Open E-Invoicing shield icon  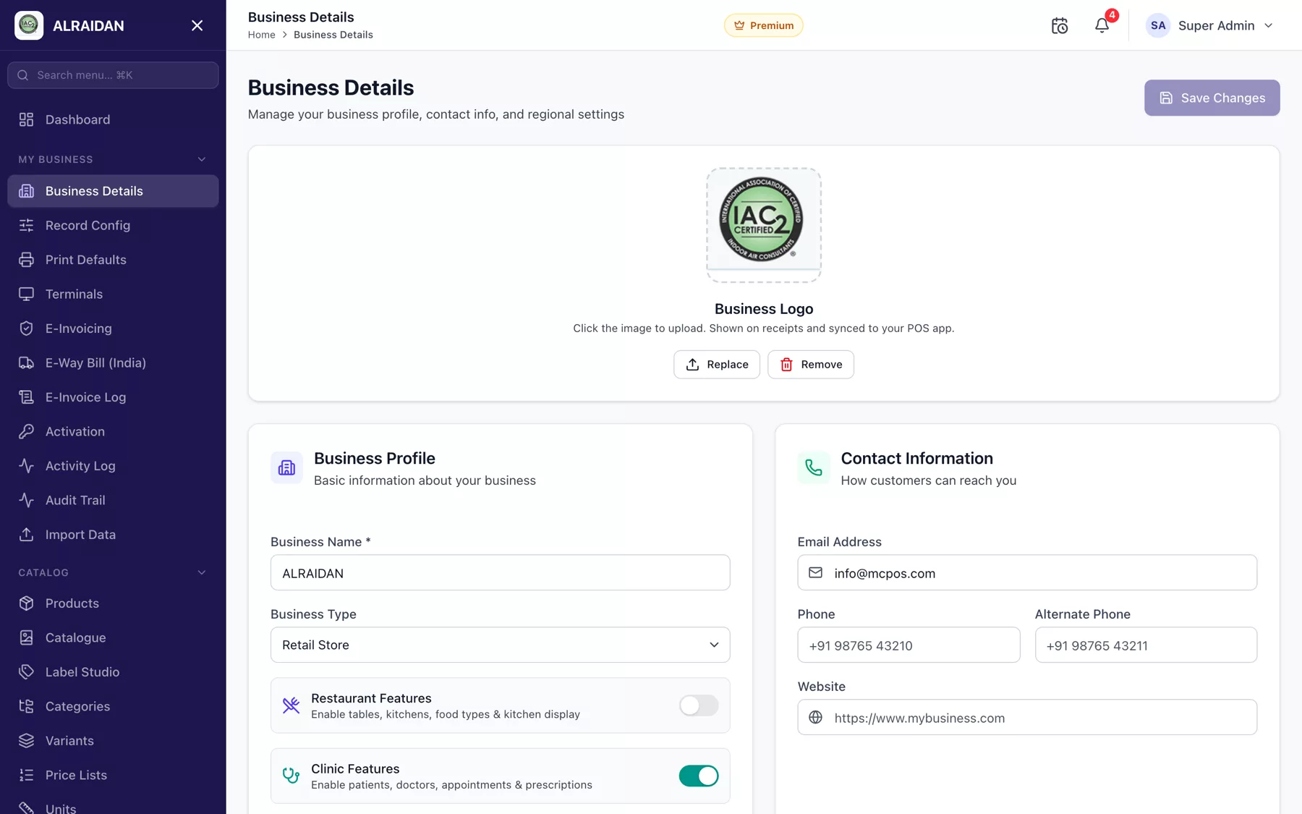[27, 328]
